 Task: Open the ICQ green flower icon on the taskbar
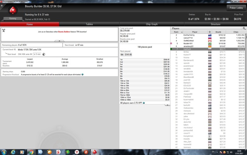(68, 152)
